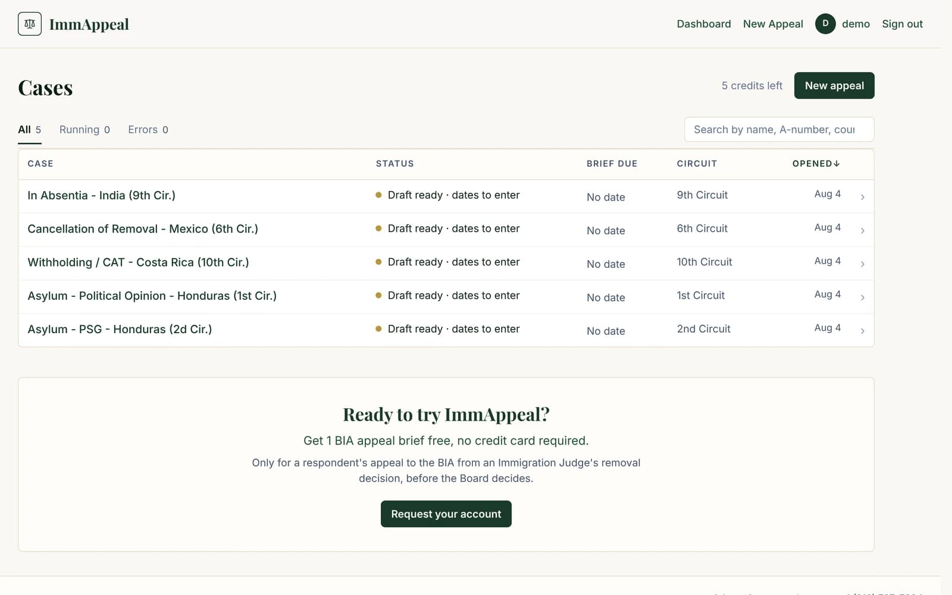952x595 pixels.
Task: Click the STATUS column header
Action: pyautogui.click(x=394, y=164)
